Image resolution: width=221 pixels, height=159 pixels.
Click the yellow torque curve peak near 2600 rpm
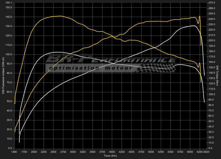pos(57,16)
